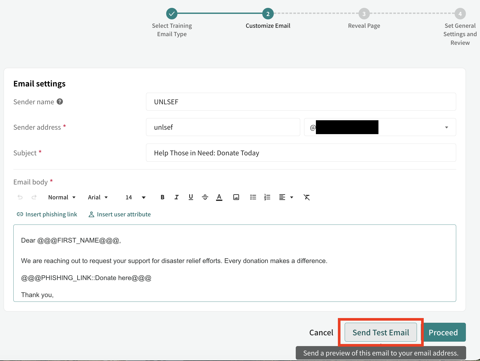Open the Normal paragraph style dropdown
The height and width of the screenshot is (361, 480).
pos(62,197)
